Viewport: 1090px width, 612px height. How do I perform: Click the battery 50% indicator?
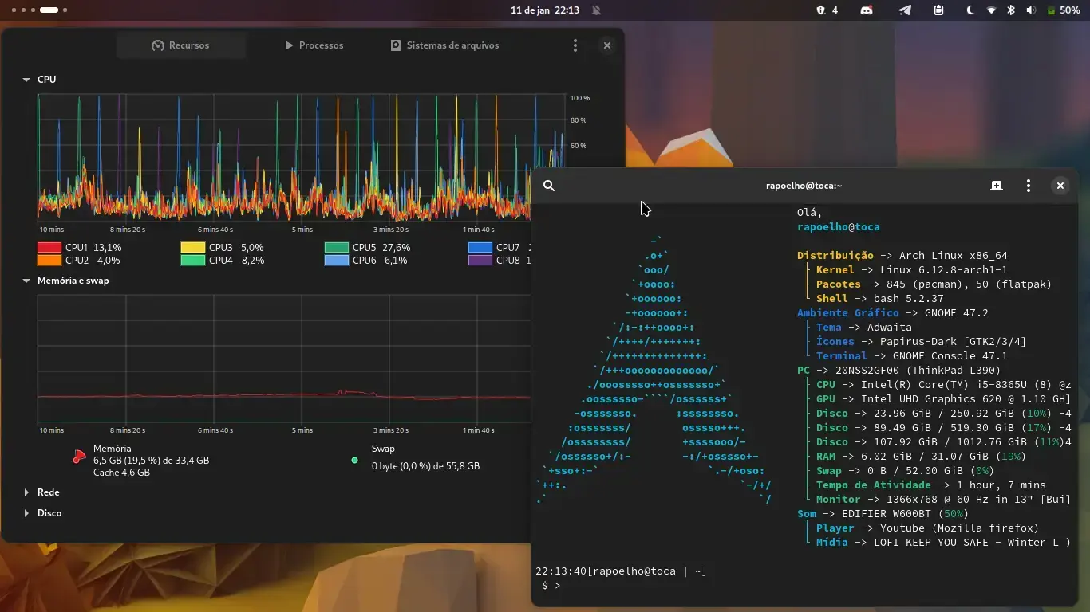(1064, 10)
